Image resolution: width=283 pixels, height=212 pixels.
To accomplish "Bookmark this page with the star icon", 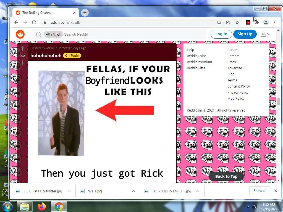I will click(x=237, y=22).
